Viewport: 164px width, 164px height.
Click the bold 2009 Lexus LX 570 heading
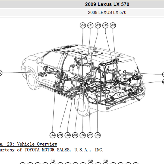tap(107, 4)
